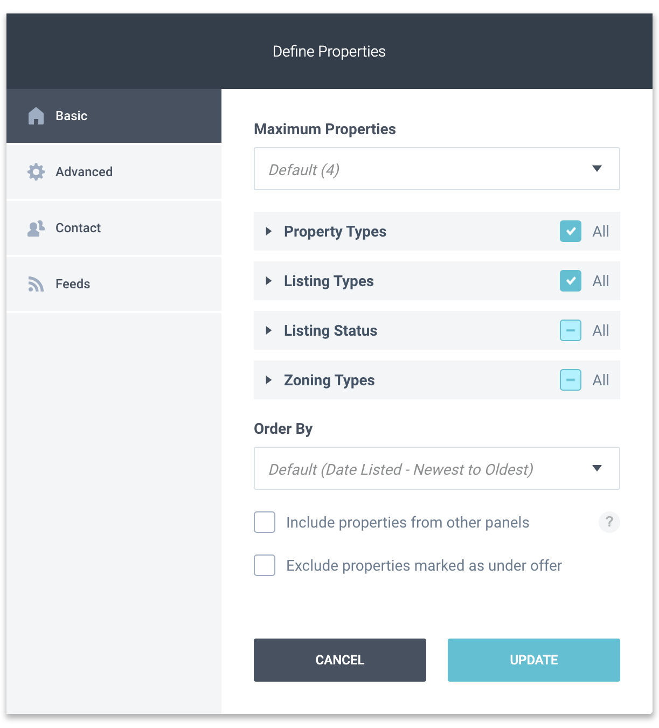Toggle the partial checkbox for Listing Status
Image resolution: width=659 pixels, height=728 pixels.
click(x=570, y=330)
